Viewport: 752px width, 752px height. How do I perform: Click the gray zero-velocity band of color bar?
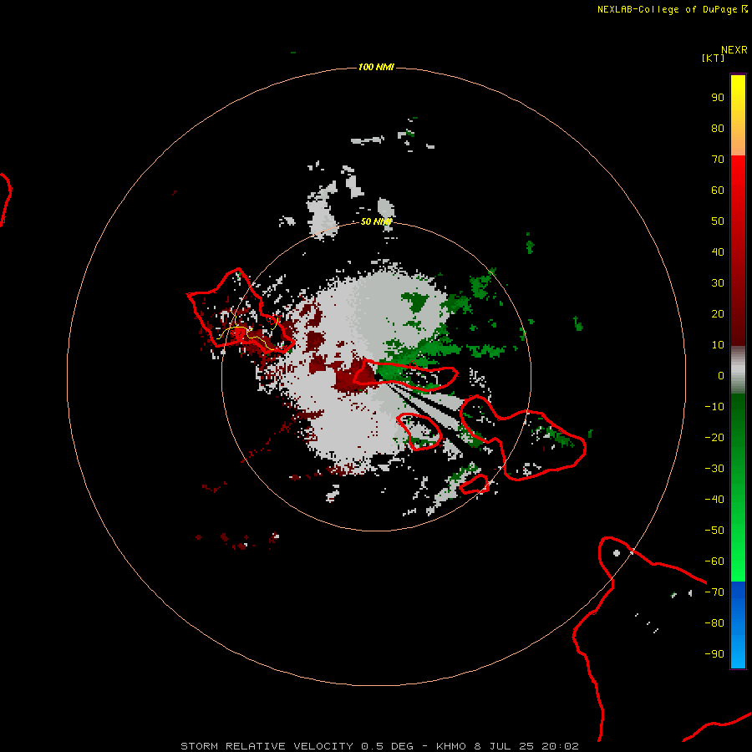point(738,370)
